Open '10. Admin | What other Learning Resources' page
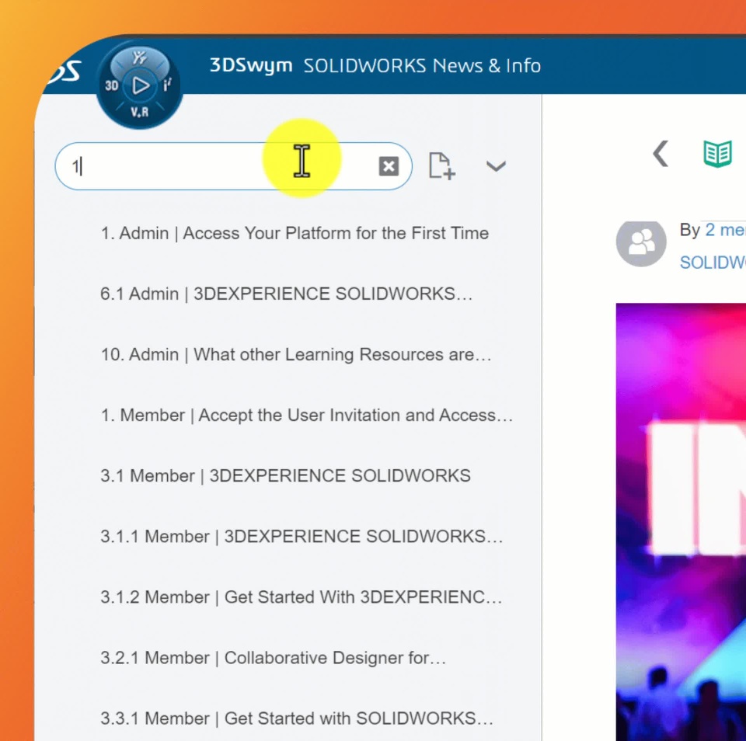This screenshot has width=746, height=741. 296,355
